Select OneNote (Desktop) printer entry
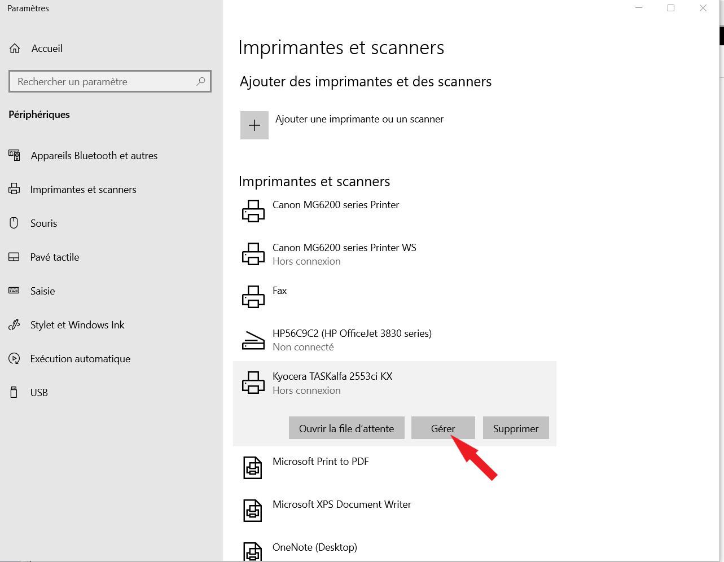 pyautogui.click(x=314, y=547)
